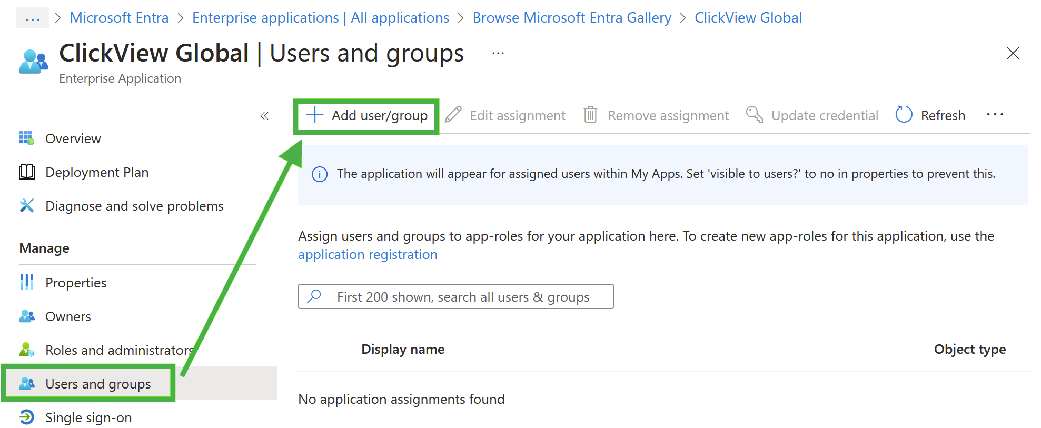
Task: Click 'No application assignments found' text
Action: click(x=401, y=400)
